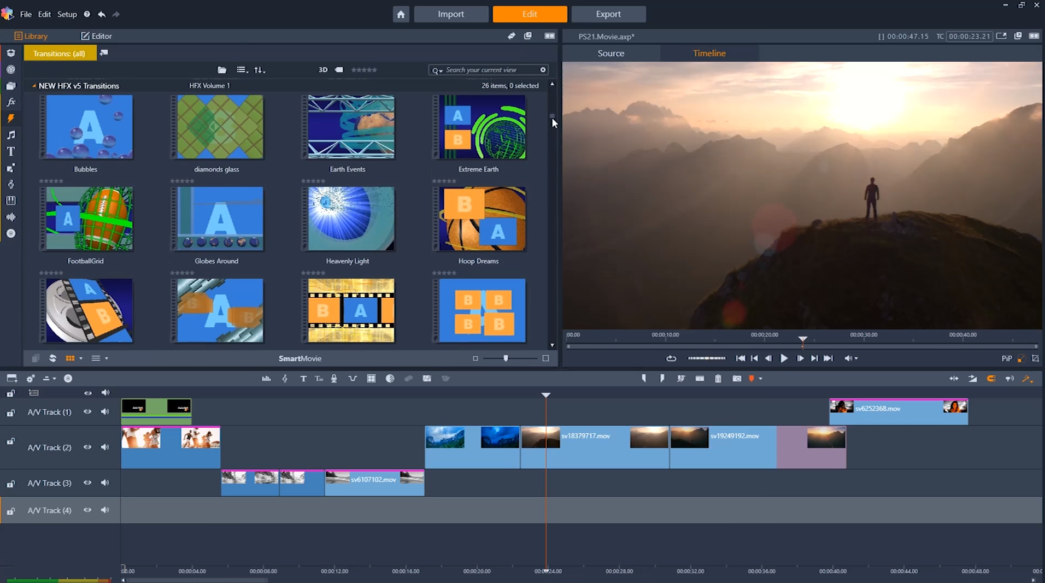Lock A/V Track (4)
The image size is (1045, 583).
(x=10, y=511)
